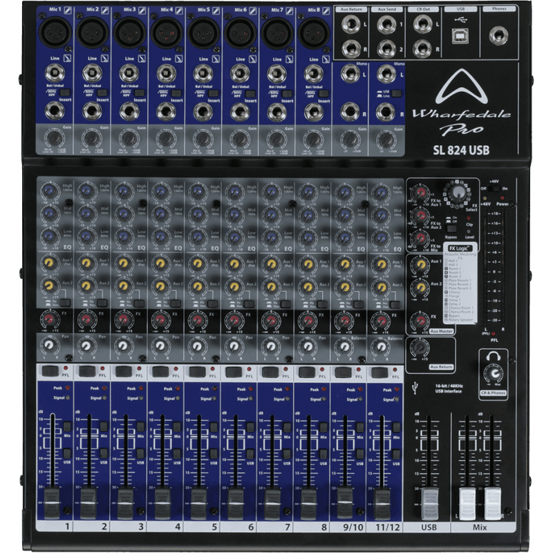Click the headphone icon above CR & Phones
Image resolution: width=553 pixels, height=553 pixels.
tap(494, 357)
